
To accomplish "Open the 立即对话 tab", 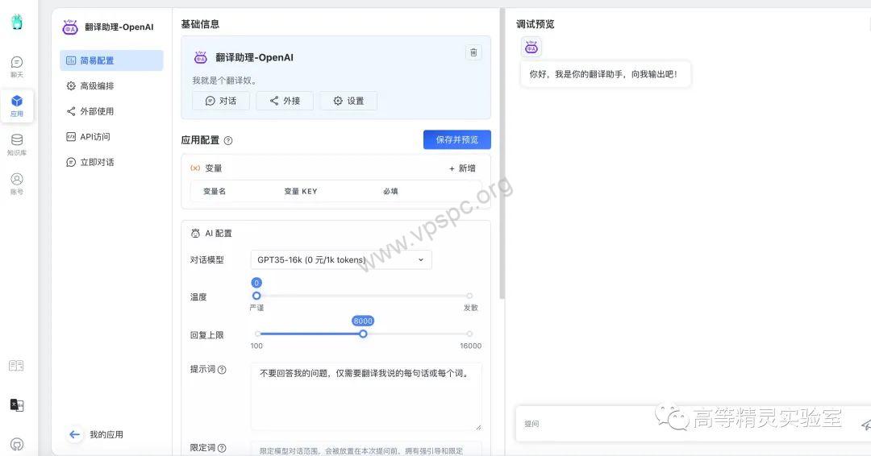I will [x=111, y=163].
